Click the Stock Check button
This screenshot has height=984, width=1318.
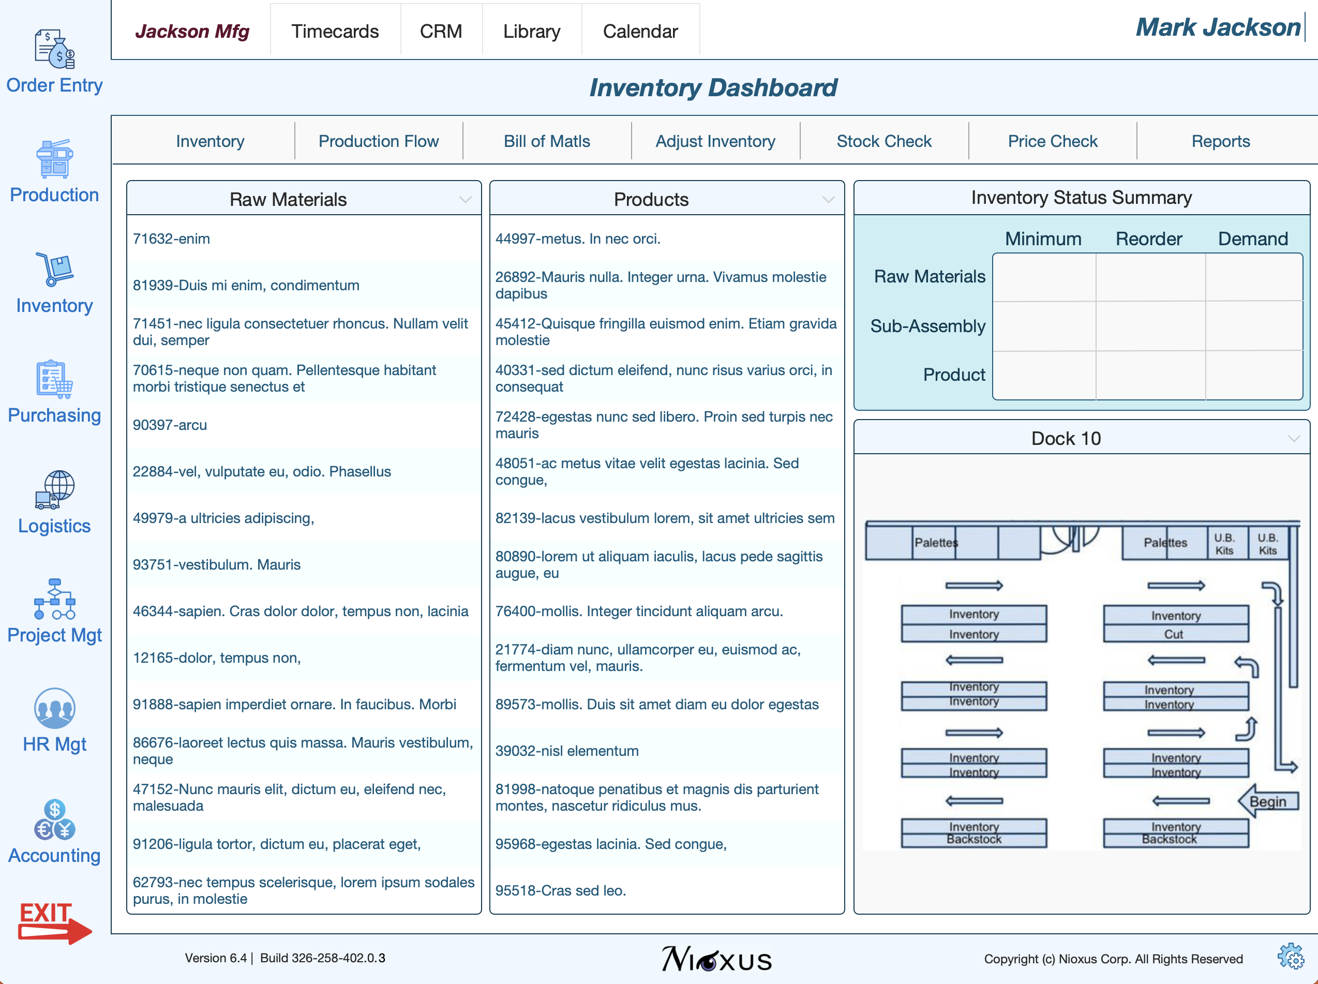pos(883,141)
